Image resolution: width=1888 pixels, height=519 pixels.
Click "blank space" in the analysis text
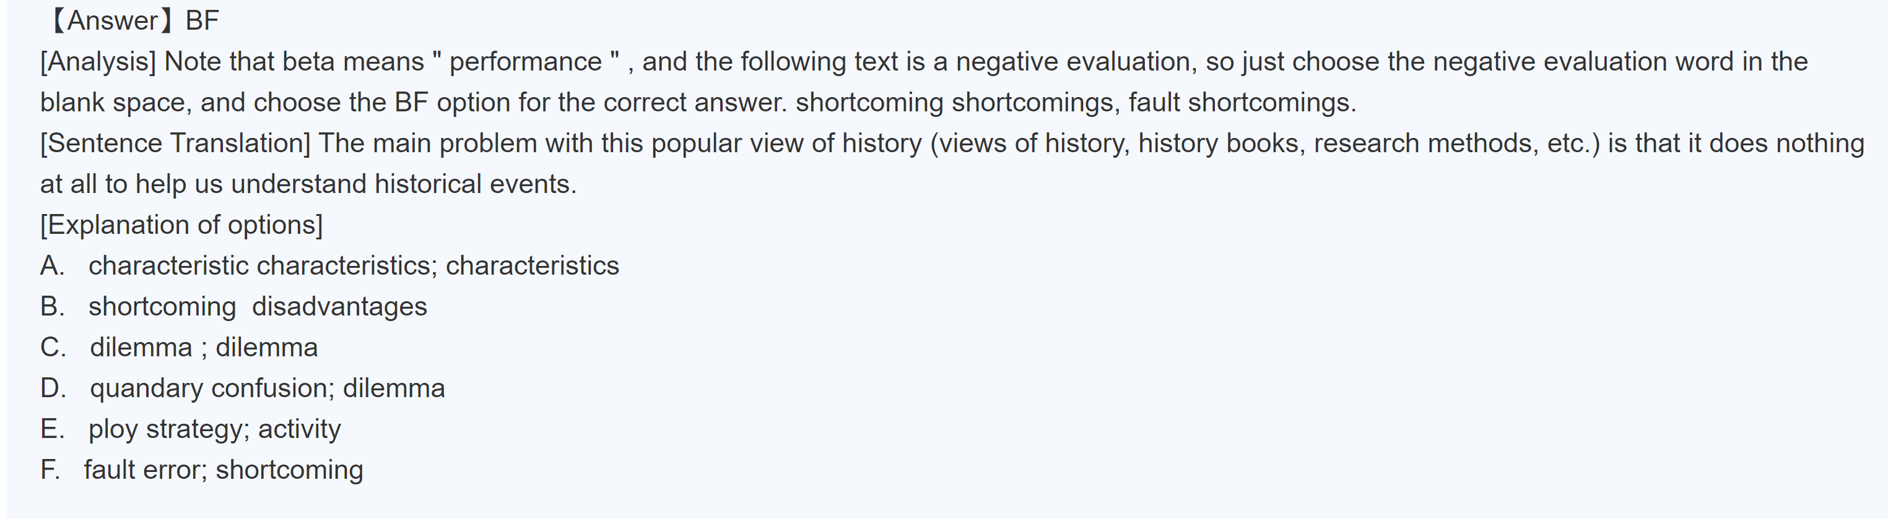tap(115, 103)
